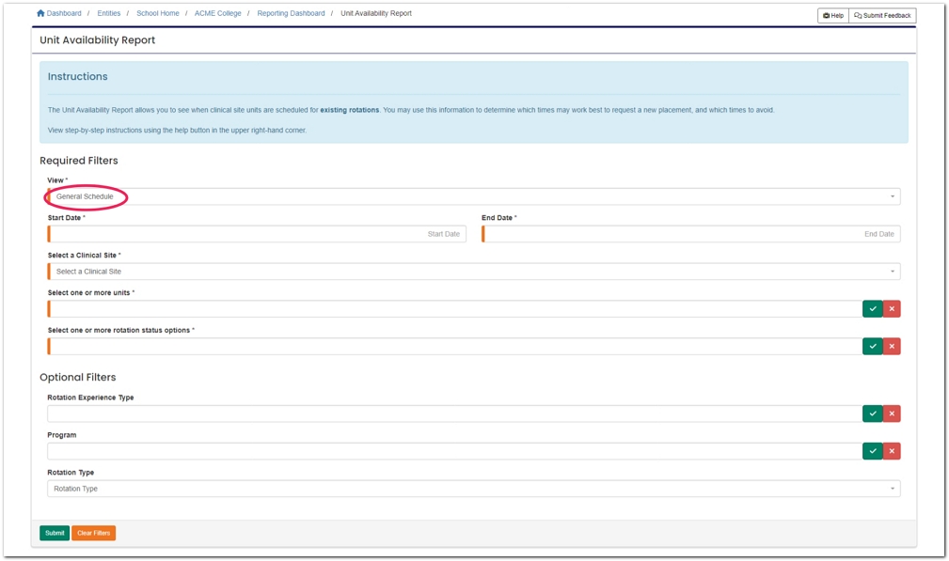Submit the Unit Availability Report filters

pos(53,533)
